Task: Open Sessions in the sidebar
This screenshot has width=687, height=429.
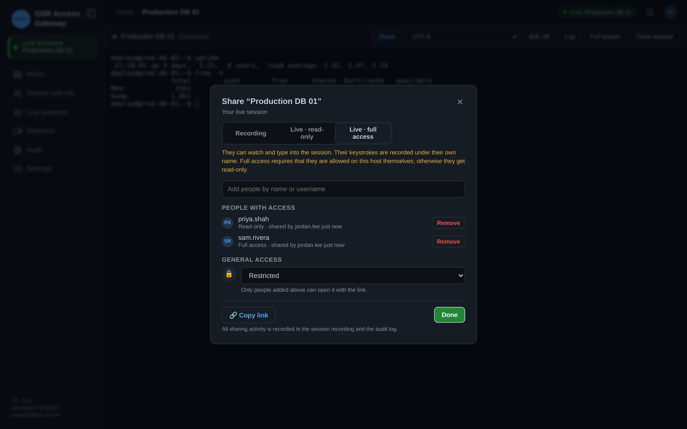Action: (53, 131)
